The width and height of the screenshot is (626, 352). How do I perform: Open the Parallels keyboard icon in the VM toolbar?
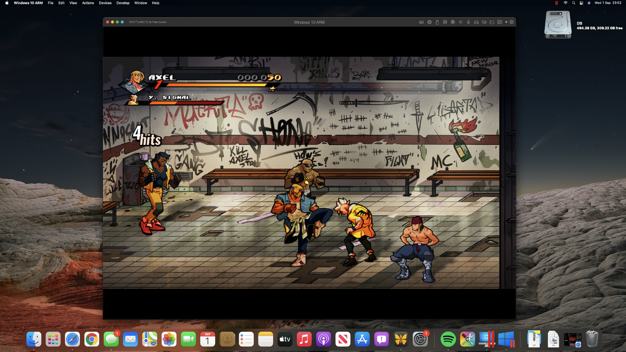click(x=422, y=22)
